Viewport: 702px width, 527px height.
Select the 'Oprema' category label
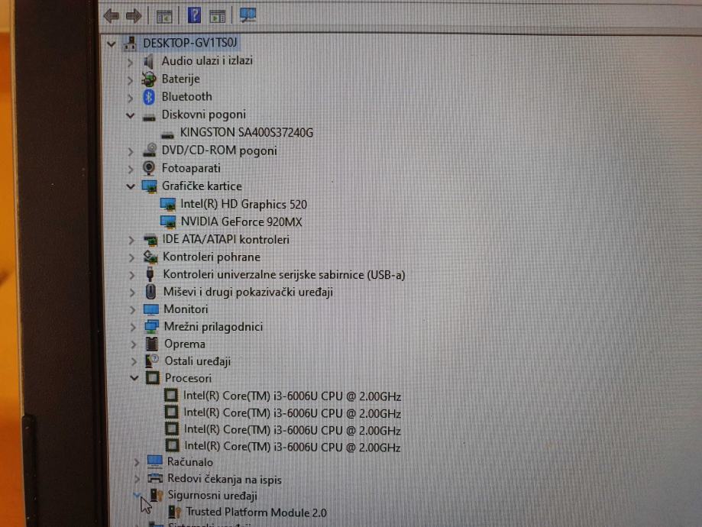point(184,344)
